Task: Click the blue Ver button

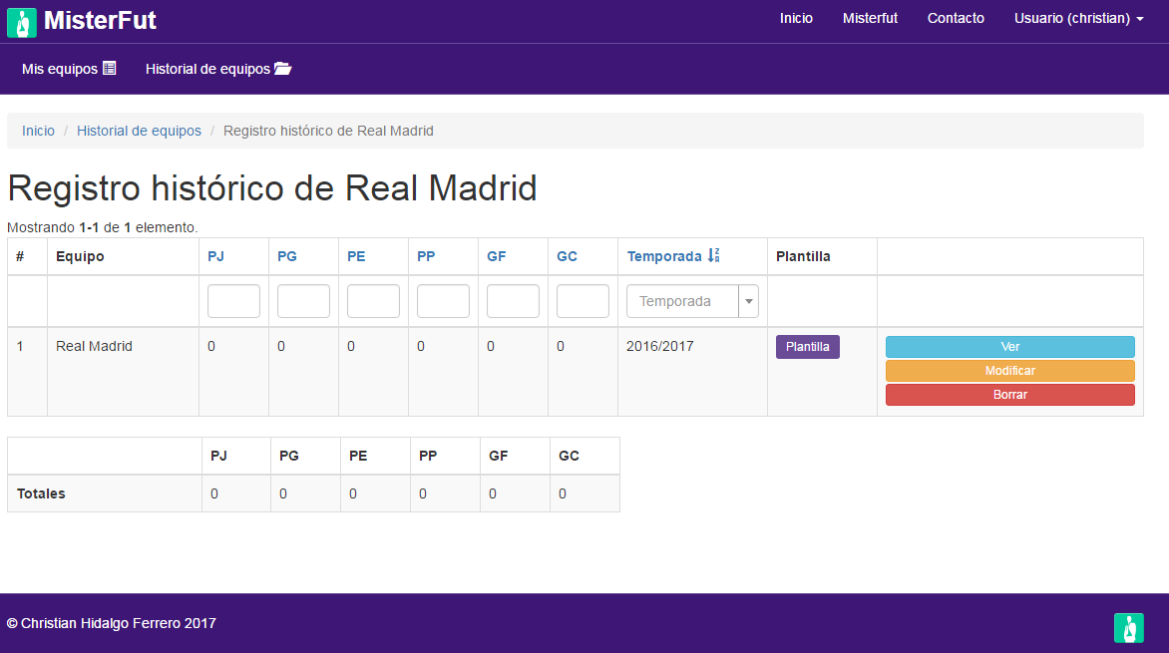Action: pos(1010,347)
